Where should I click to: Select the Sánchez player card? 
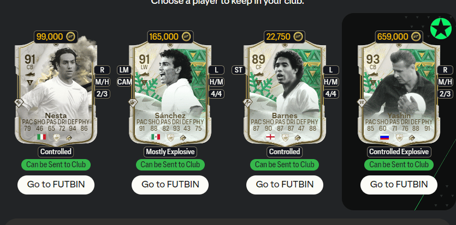tap(170, 93)
